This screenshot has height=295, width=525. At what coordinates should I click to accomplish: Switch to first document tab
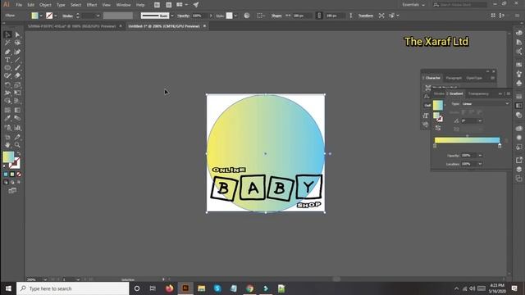tap(71, 26)
